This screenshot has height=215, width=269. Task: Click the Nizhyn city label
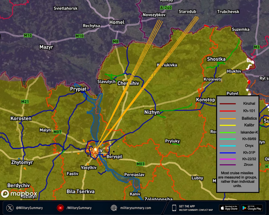coord(152,112)
